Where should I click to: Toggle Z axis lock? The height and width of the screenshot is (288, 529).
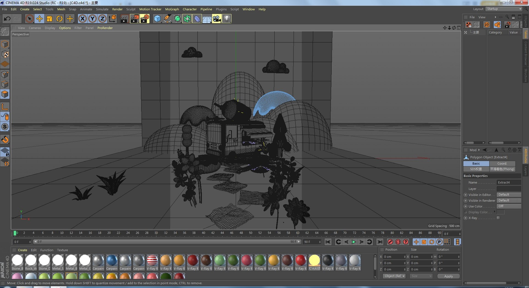pyautogui.click(x=102, y=19)
